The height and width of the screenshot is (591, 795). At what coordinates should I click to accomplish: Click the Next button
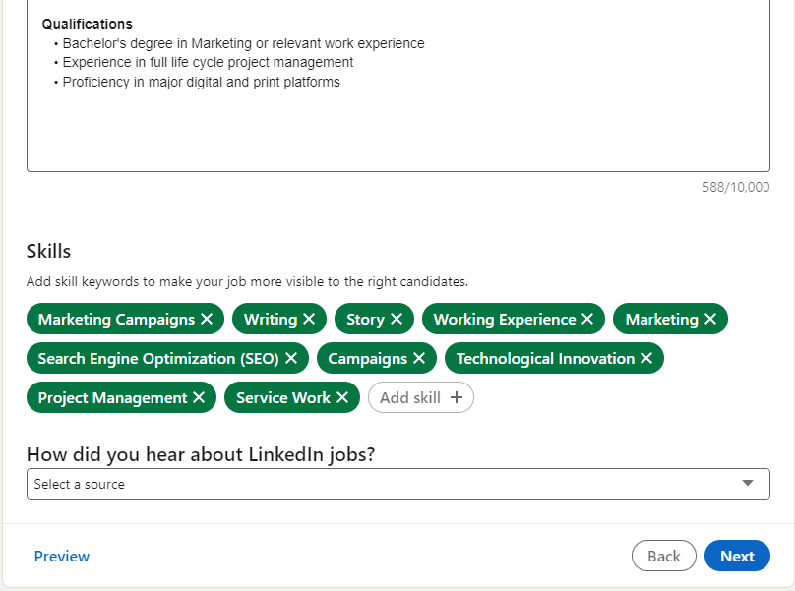(737, 556)
